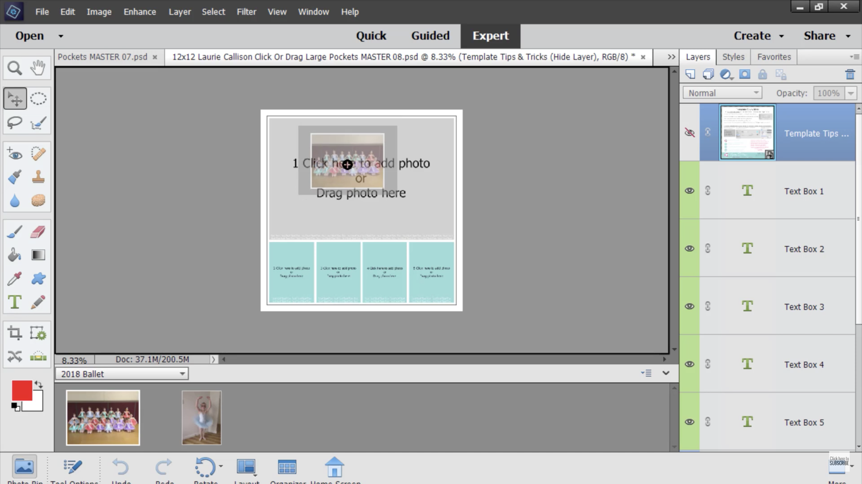Screen dimensions: 862x484
Task: Hide the Text Box 5 layer
Action: (x=689, y=422)
